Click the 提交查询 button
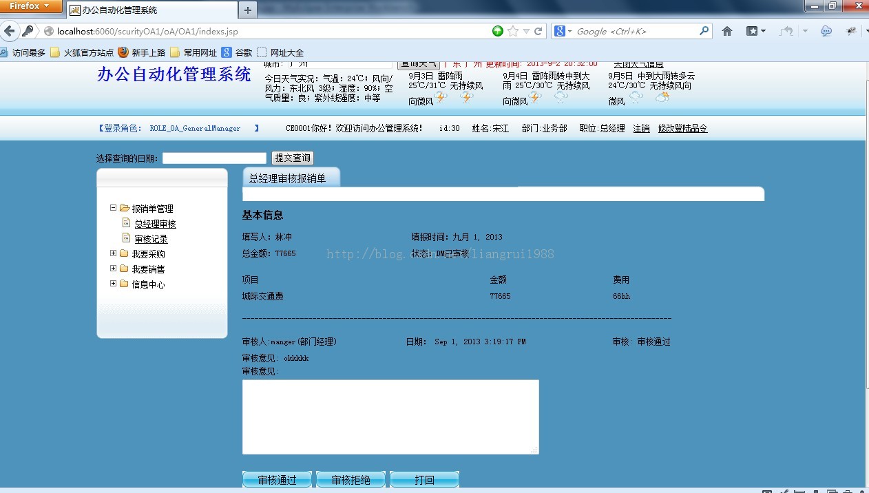 (x=292, y=157)
